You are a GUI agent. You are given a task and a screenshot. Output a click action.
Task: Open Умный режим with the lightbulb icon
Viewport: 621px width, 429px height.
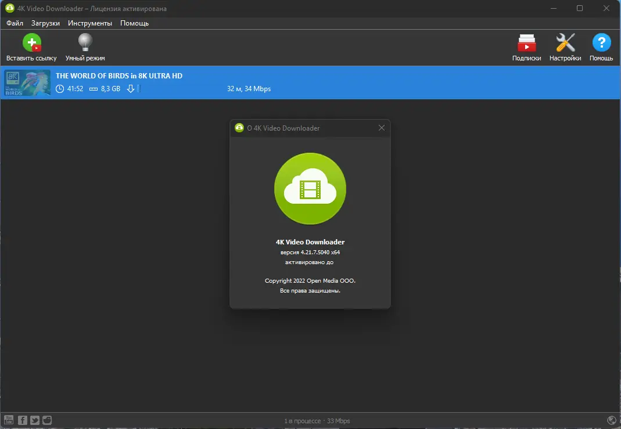pyautogui.click(x=85, y=42)
